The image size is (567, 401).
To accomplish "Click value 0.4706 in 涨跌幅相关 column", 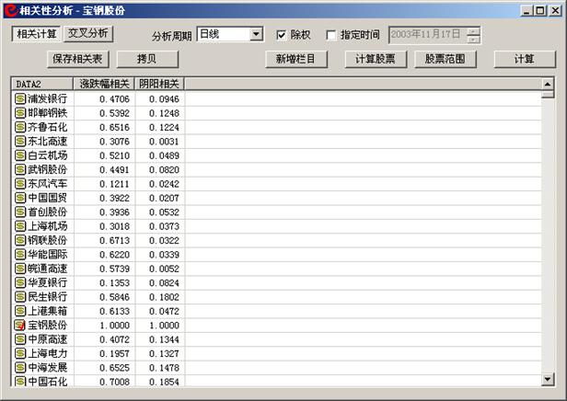I will [x=115, y=99].
